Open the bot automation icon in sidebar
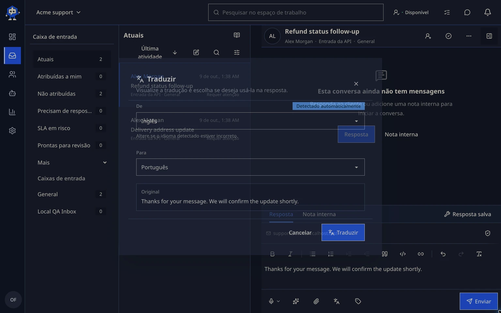The image size is (501, 313). [x=12, y=93]
